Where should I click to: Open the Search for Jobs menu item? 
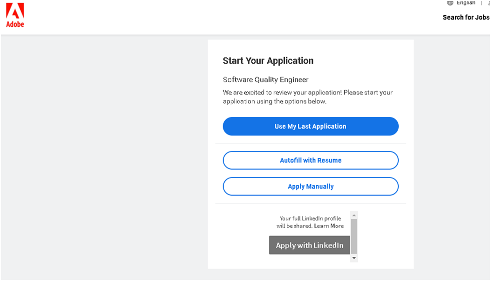point(466,17)
